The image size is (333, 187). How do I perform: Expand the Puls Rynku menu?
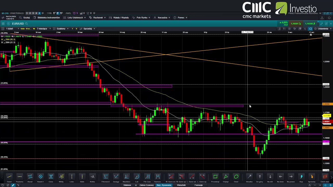[142, 18]
